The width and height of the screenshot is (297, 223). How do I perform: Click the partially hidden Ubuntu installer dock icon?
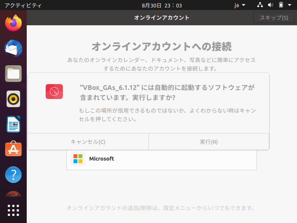click(13, 194)
